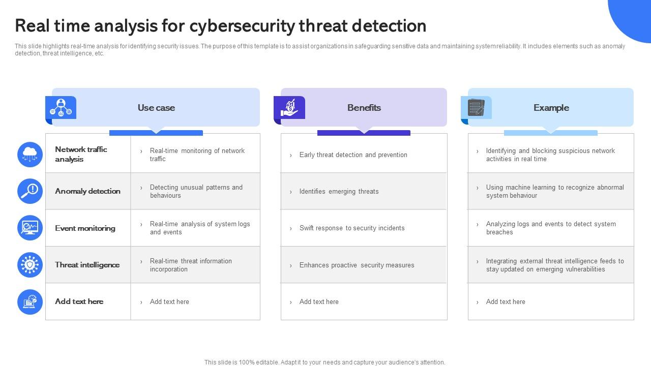
Task: Click the network diagram icon beside Use case
Action: click(61, 107)
